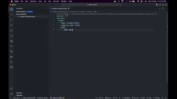This screenshot has height=99, width=177.
Task: Open Explorer Views and More Actions ellipsis
Action: (46, 9)
